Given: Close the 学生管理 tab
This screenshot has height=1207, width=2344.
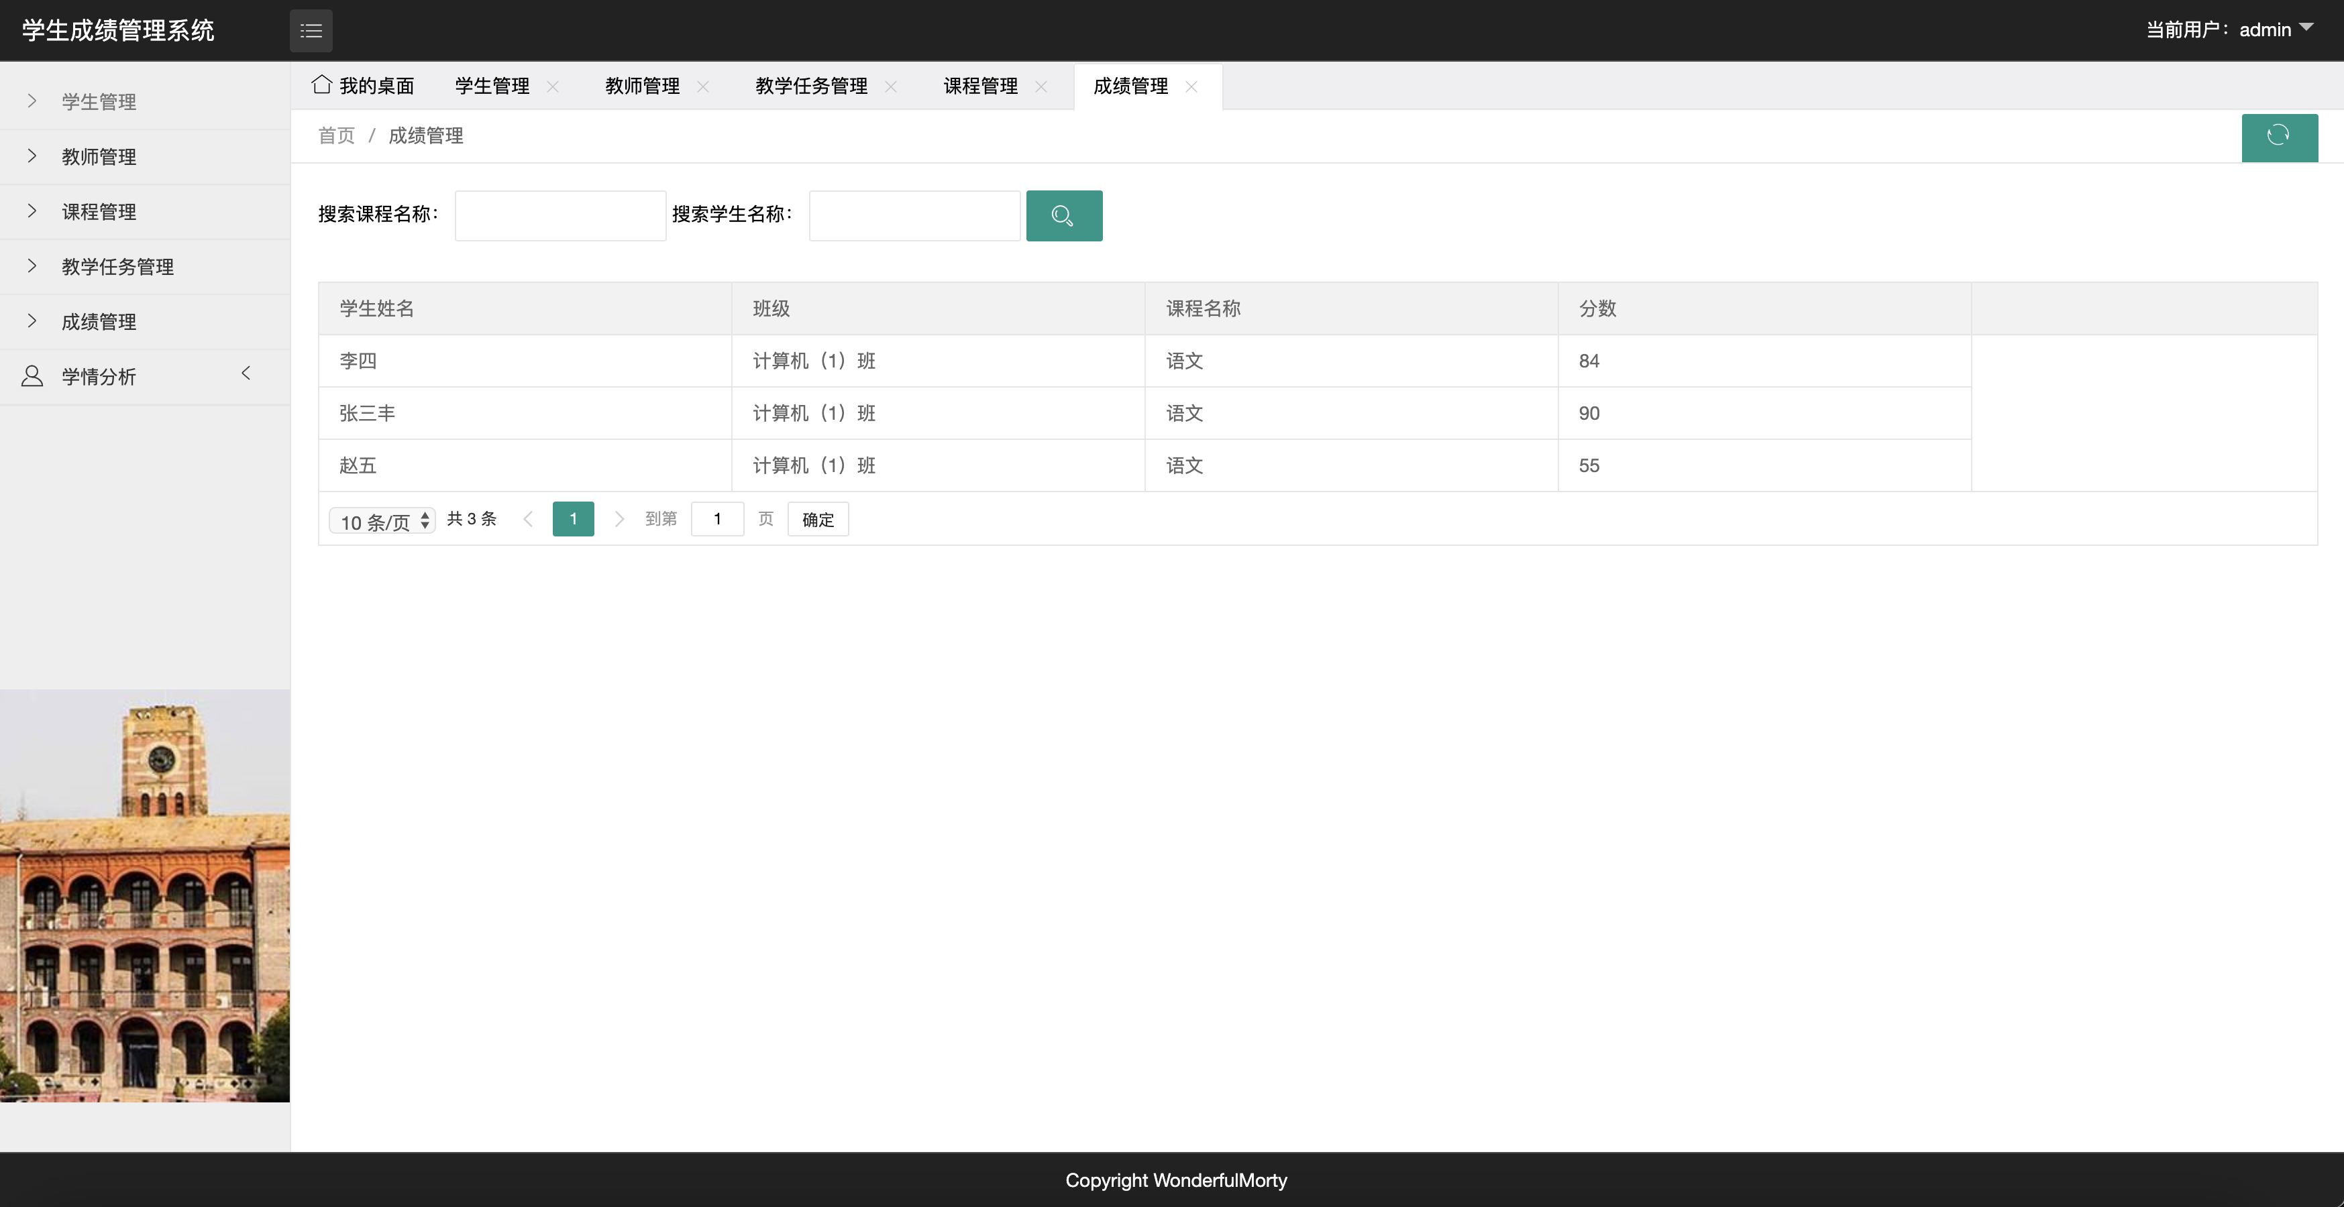Looking at the screenshot, I should pyautogui.click(x=552, y=87).
